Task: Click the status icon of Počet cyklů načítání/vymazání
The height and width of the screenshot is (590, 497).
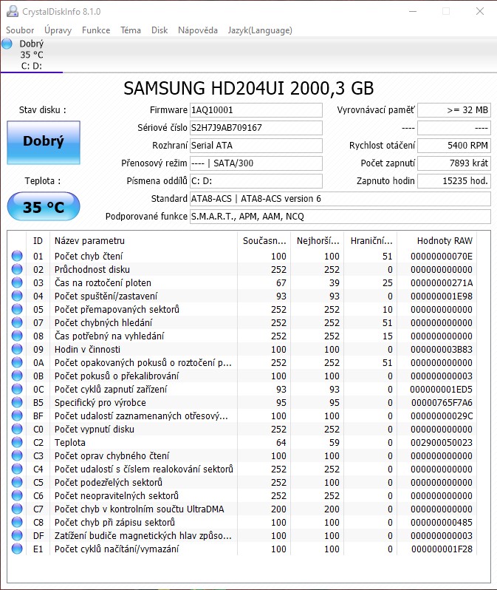Action: click(x=17, y=549)
